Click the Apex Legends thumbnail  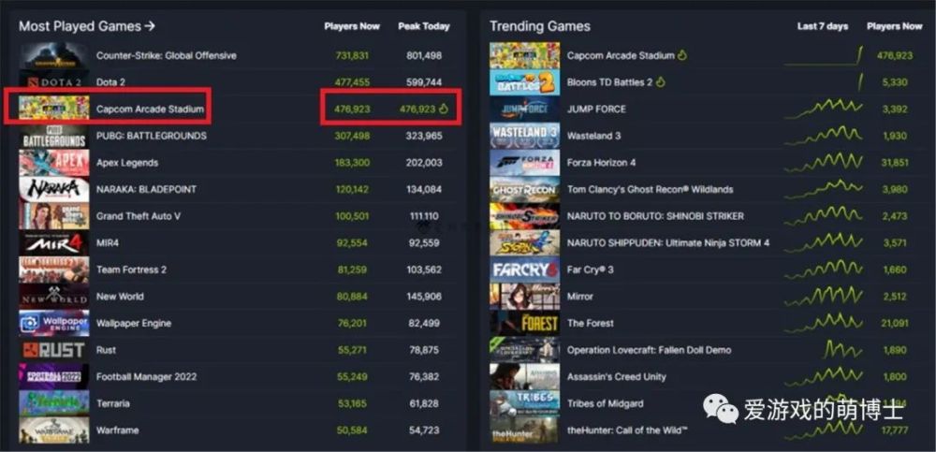pyautogui.click(x=53, y=163)
